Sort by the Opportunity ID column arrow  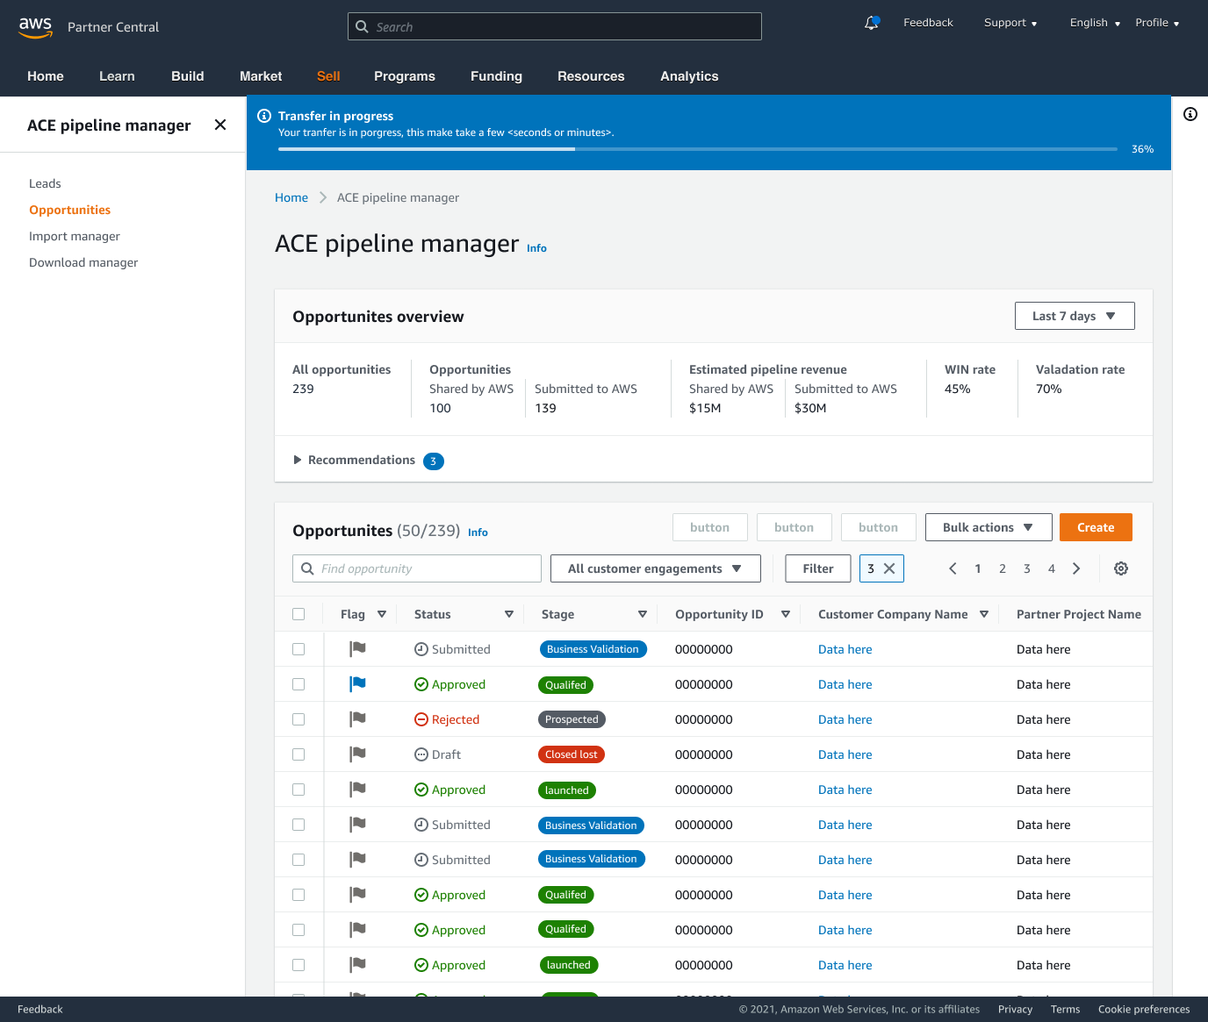point(786,614)
